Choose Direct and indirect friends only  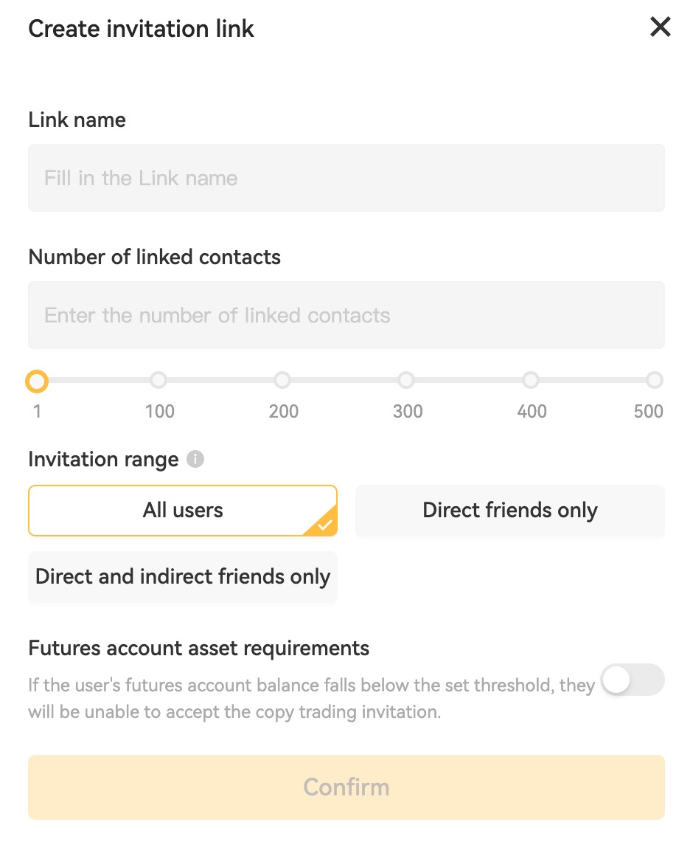pos(183,577)
